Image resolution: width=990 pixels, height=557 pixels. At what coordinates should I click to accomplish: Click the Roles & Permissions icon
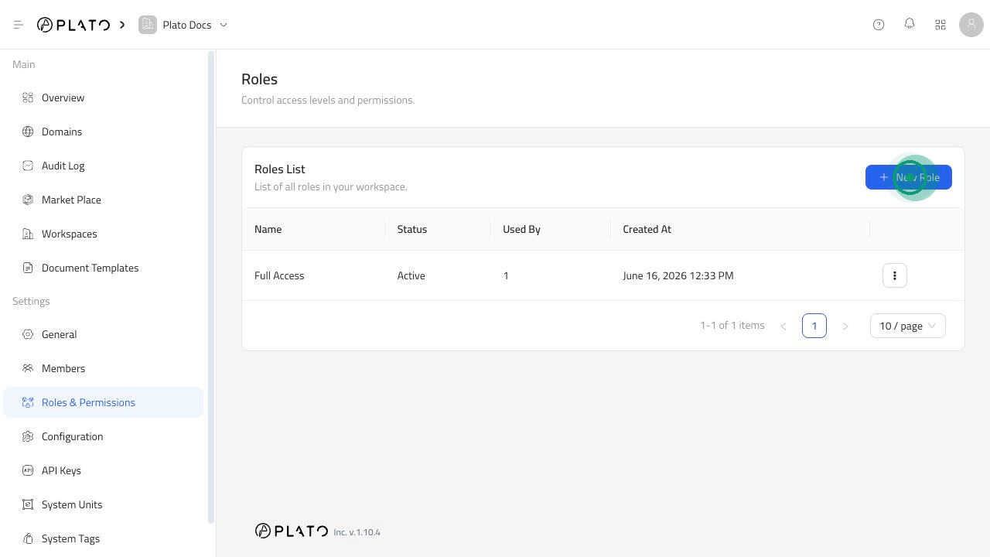click(28, 402)
